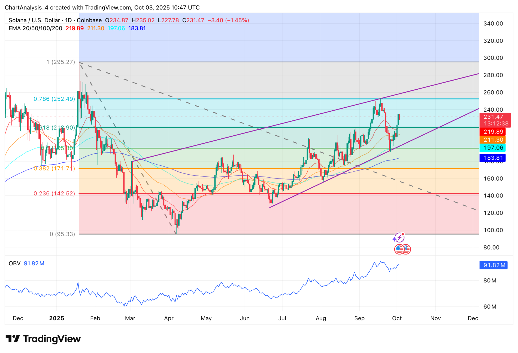Click the Solana / U.S. Dollar symbol title
The width and height of the screenshot is (518, 353).
point(34,20)
